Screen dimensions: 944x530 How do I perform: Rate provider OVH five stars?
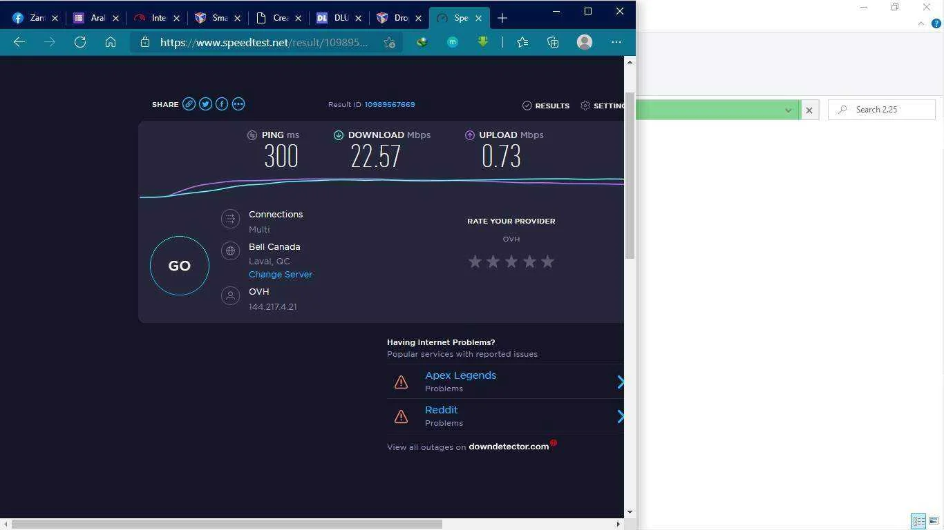coord(547,262)
